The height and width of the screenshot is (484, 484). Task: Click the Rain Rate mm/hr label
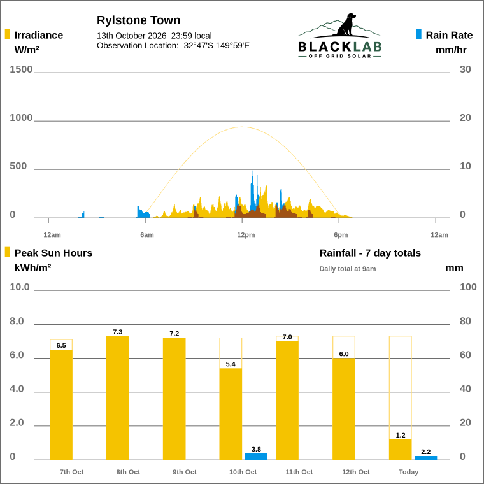[449, 42]
